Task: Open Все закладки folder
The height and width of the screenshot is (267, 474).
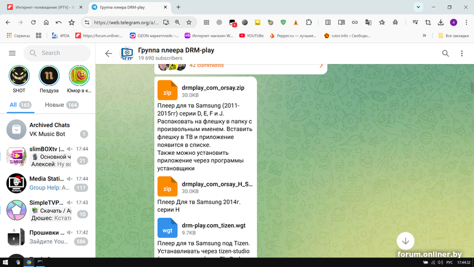Action: tap(453, 36)
